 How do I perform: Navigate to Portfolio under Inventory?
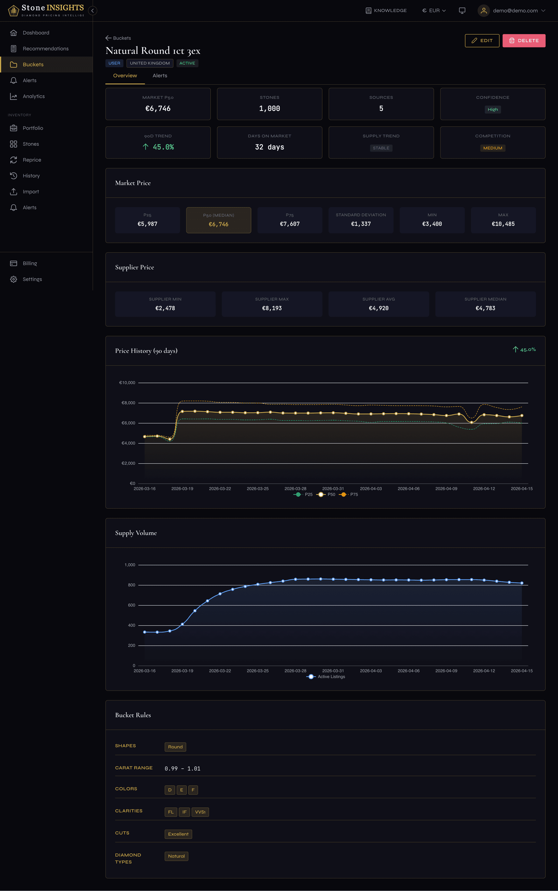point(33,128)
